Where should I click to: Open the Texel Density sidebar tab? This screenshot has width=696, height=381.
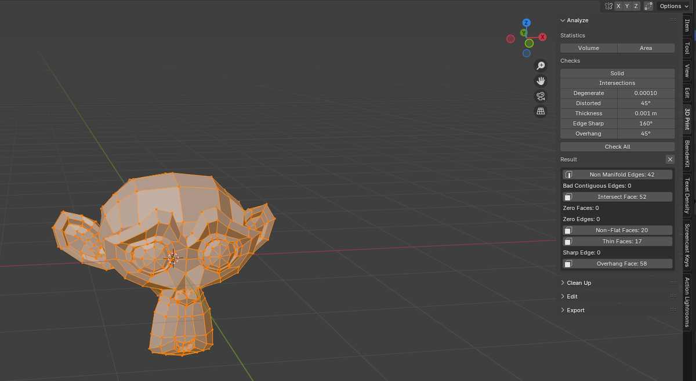point(687,196)
